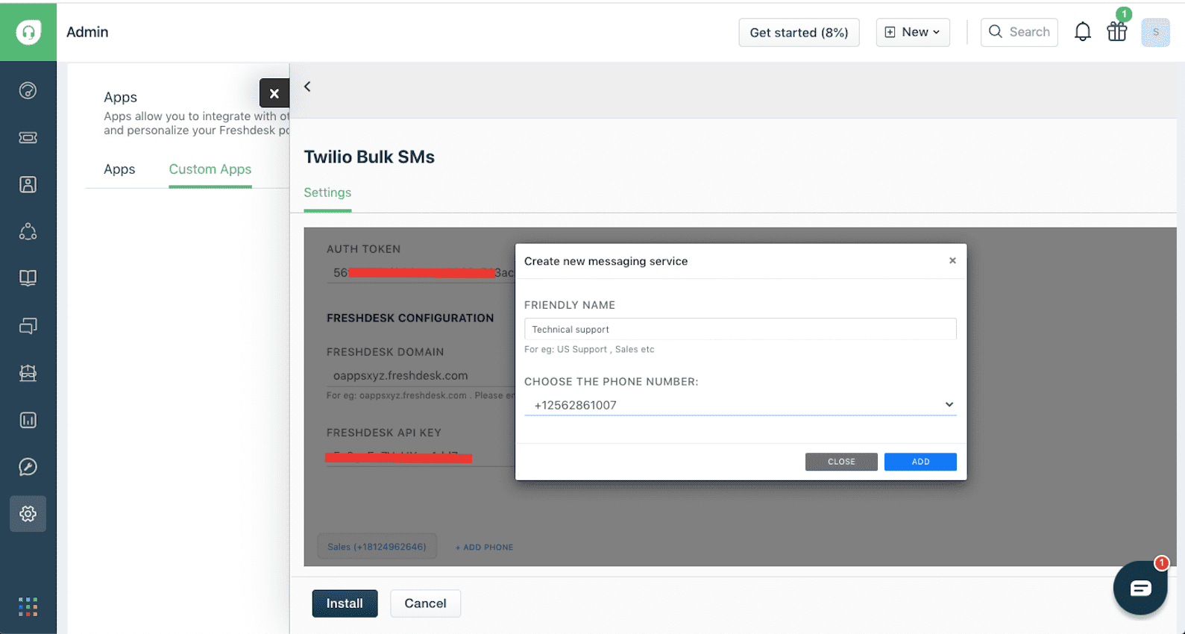Viewport: 1185px width, 634px height.
Task: Open notifications bell icon
Action: 1083,32
